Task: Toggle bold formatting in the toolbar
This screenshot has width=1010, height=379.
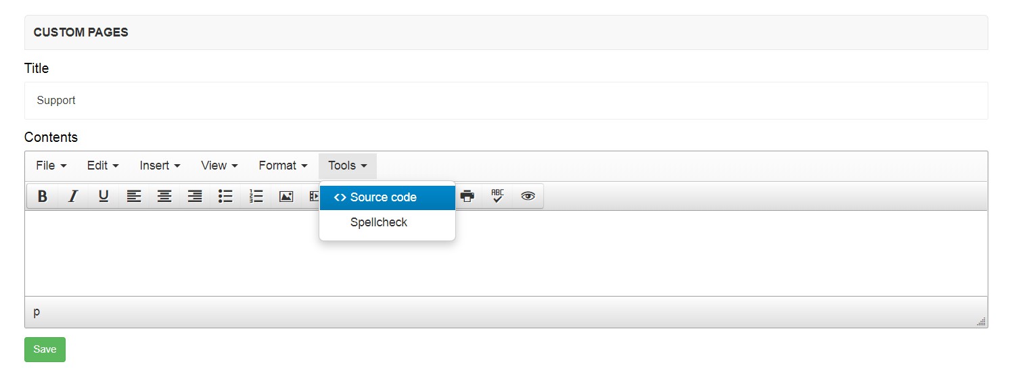Action: [42, 197]
